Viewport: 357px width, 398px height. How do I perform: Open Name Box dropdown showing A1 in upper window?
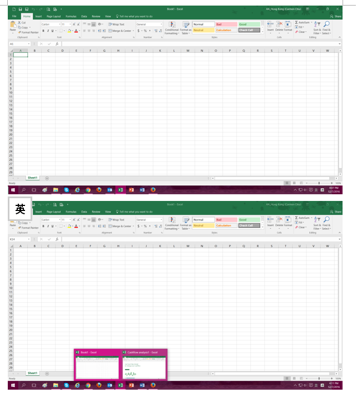click(29, 44)
